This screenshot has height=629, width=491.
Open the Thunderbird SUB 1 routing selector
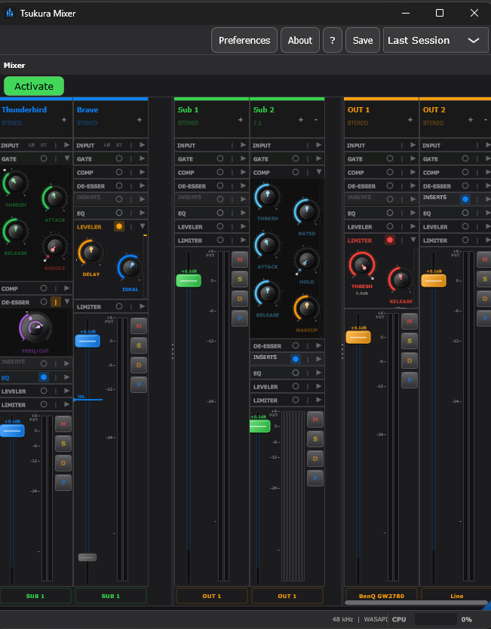pos(35,596)
